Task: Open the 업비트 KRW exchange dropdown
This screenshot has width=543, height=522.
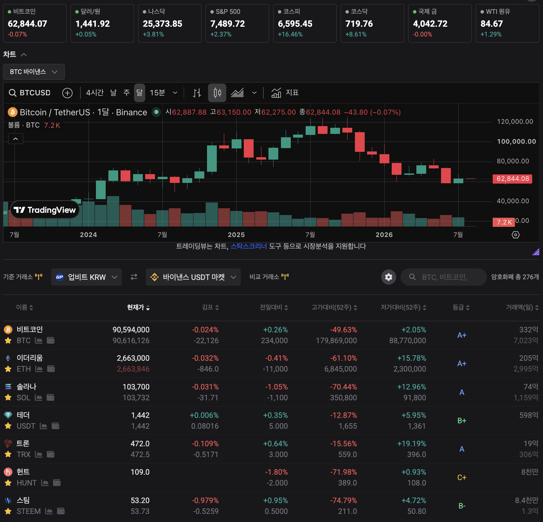Action: coord(86,277)
